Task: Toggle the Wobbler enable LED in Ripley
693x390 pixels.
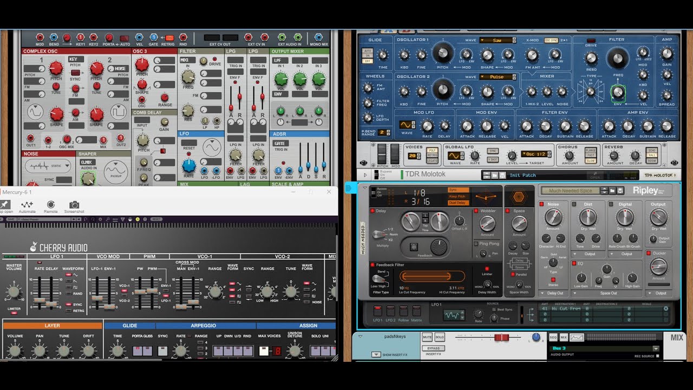Action: click(x=476, y=210)
